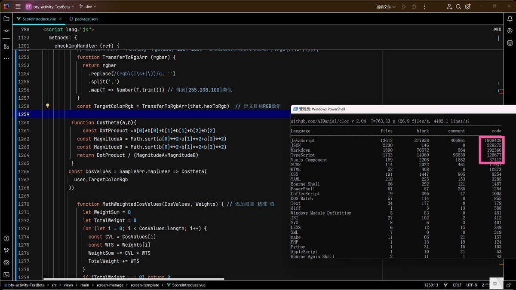Show the Notifications bell panel
This screenshot has height=290, width=516.
(510, 19)
